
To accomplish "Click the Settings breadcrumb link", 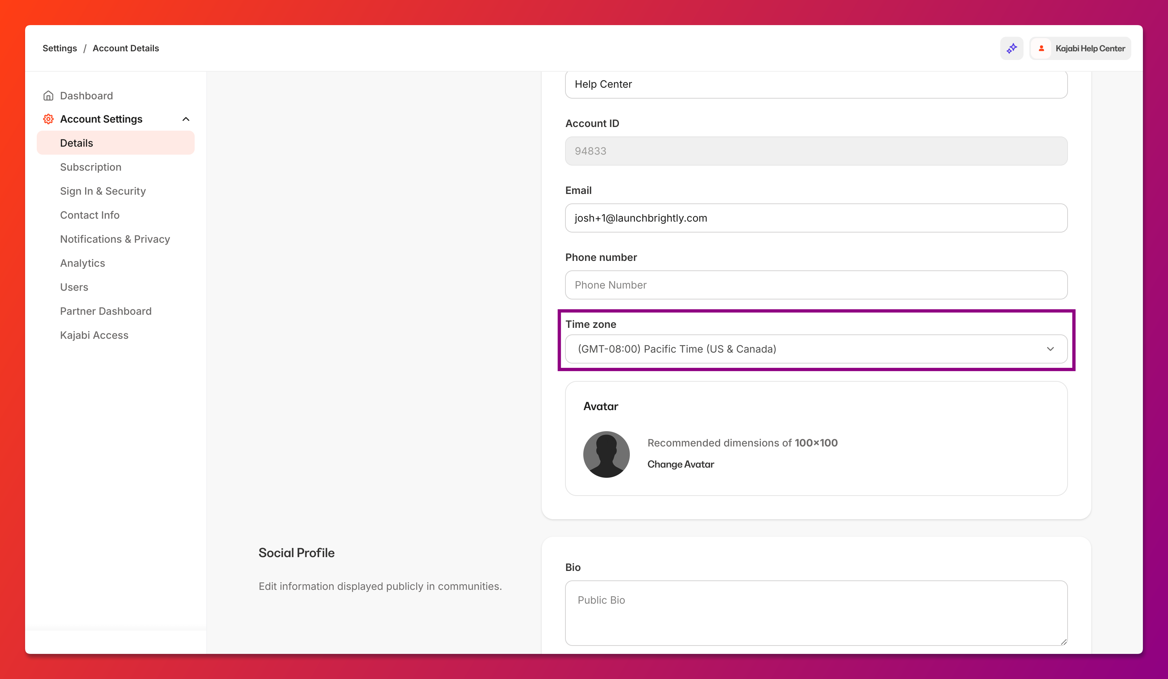I will tap(60, 48).
